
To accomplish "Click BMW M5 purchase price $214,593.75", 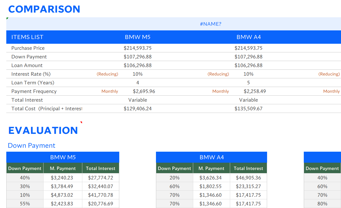I will (138, 48).
